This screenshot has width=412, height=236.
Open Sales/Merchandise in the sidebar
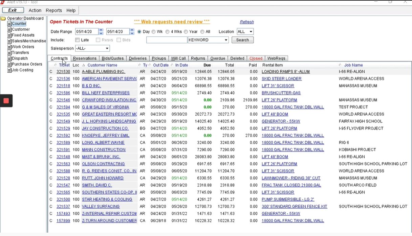29,41
